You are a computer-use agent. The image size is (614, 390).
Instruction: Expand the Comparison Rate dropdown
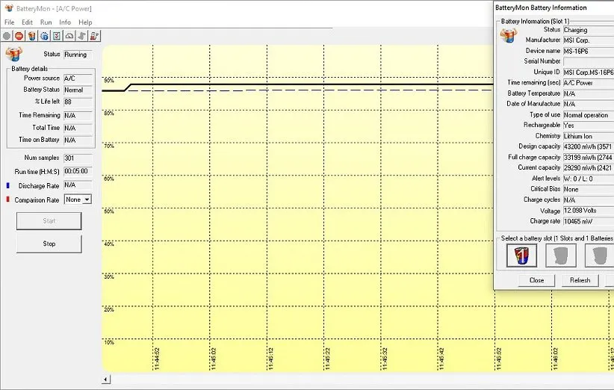[87, 199]
